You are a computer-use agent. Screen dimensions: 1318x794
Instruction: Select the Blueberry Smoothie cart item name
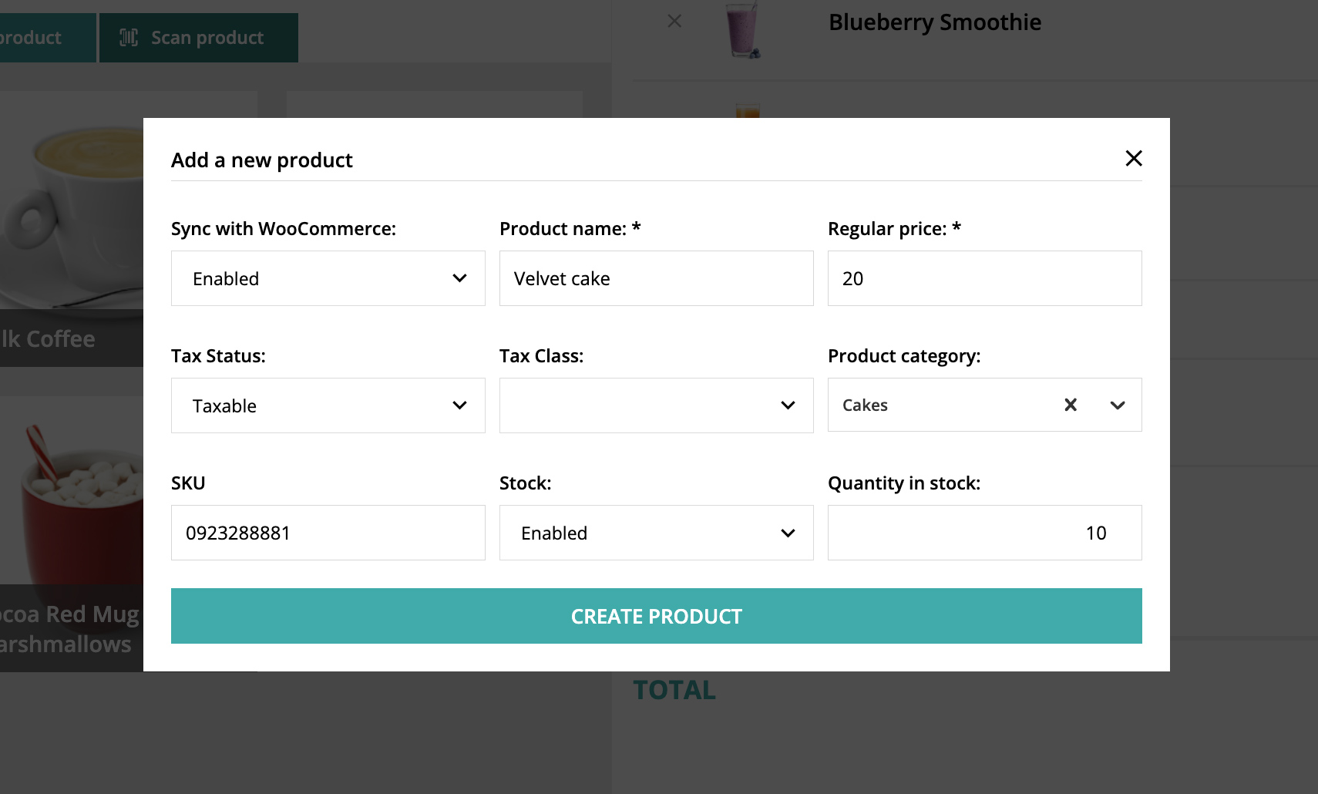coord(934,22)
